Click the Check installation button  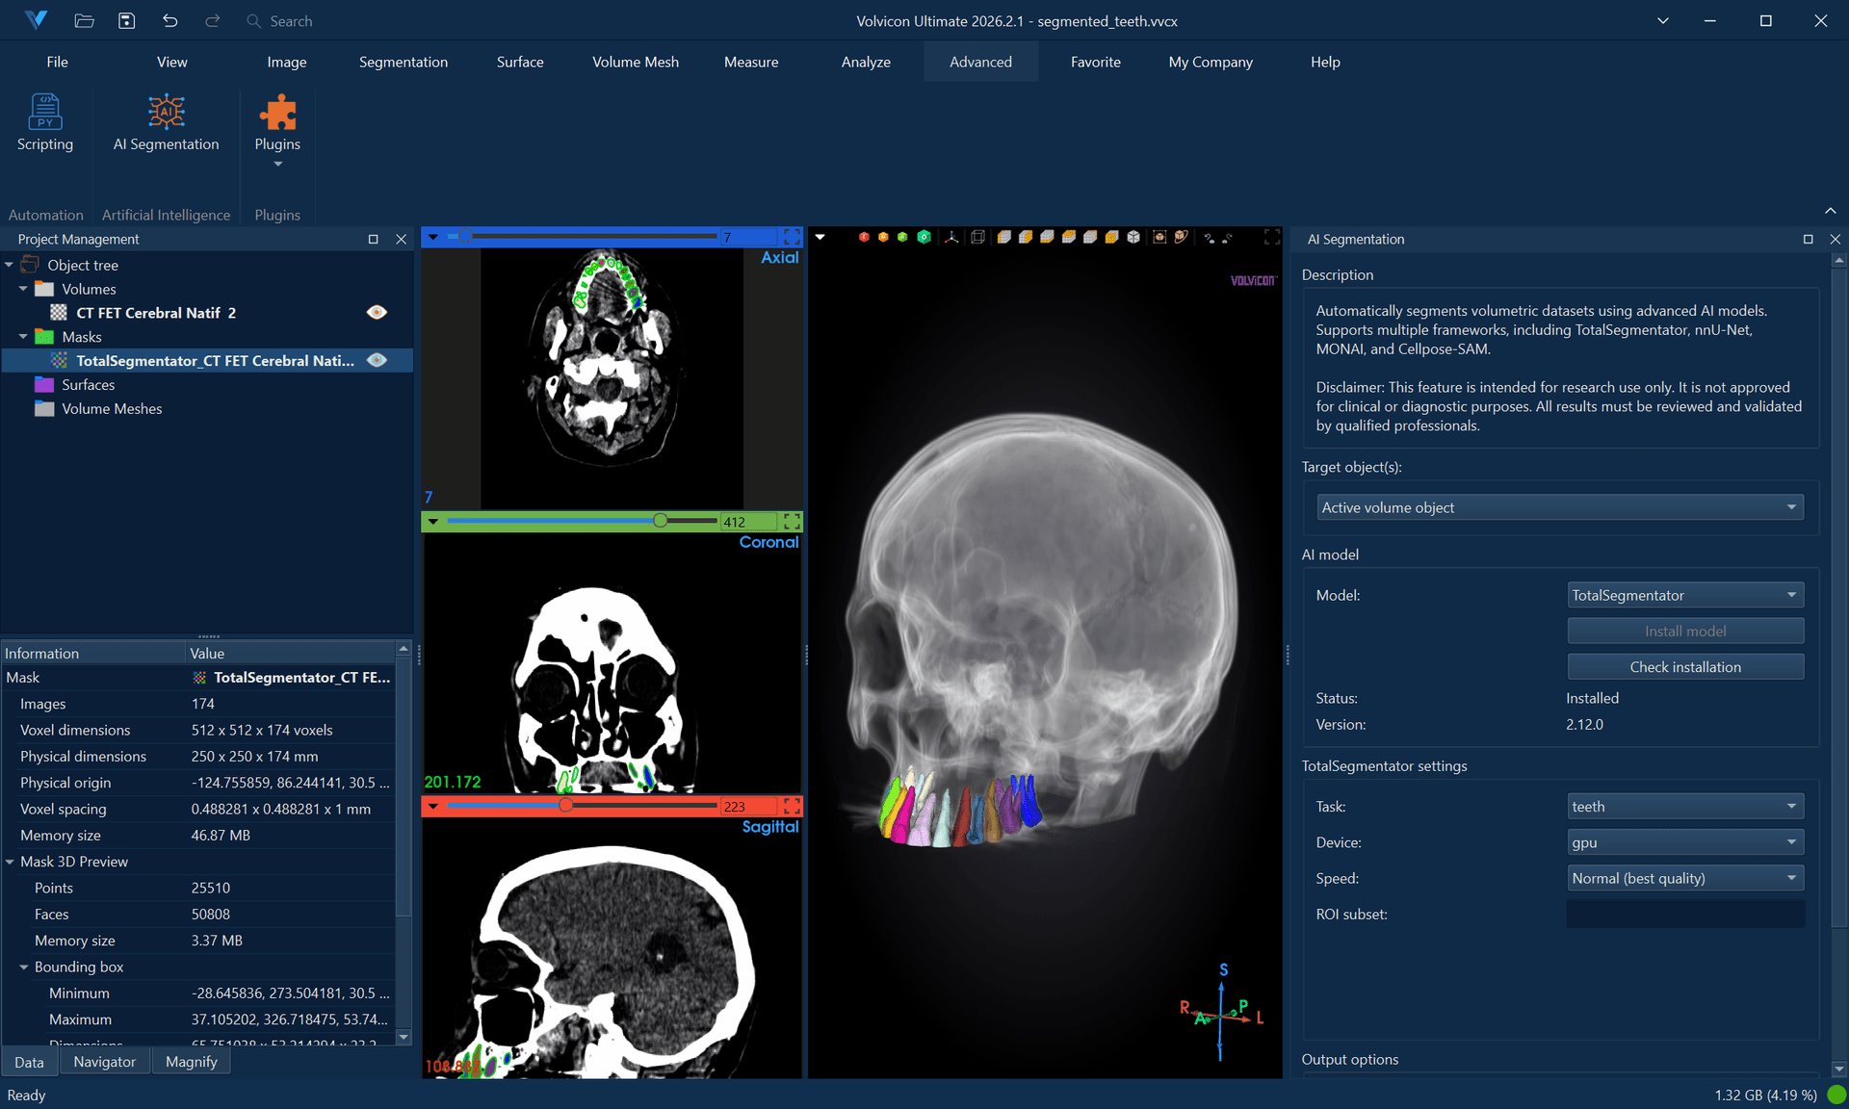pos(1684,666)
